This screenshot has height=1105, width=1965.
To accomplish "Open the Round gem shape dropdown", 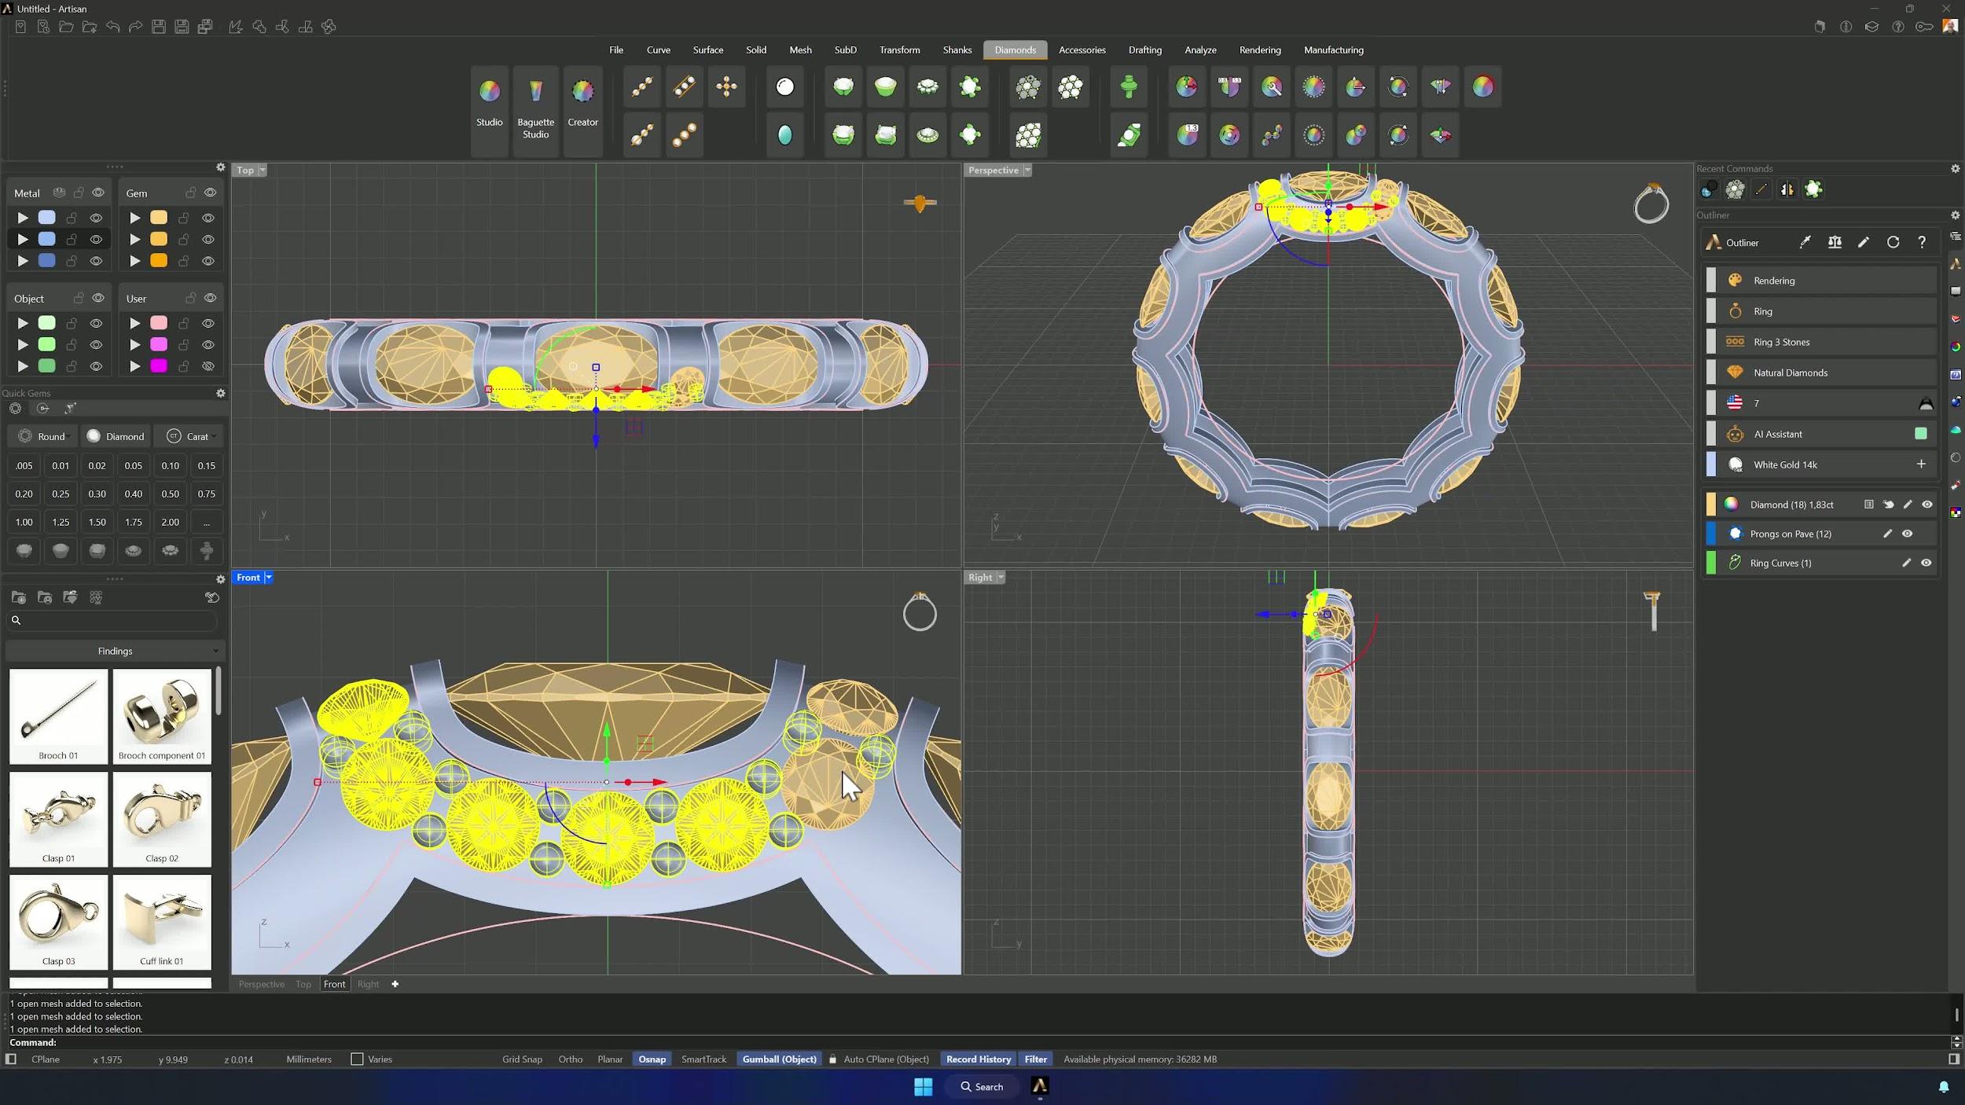I will point(44,436).
